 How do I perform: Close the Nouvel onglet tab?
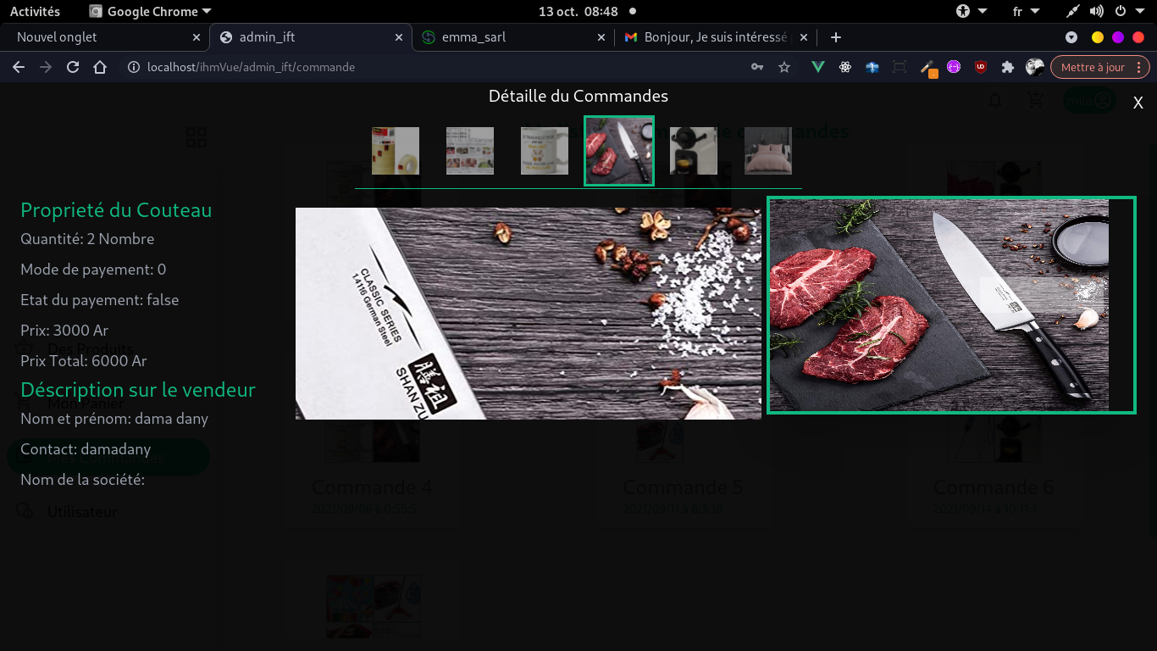pos(197,37)
